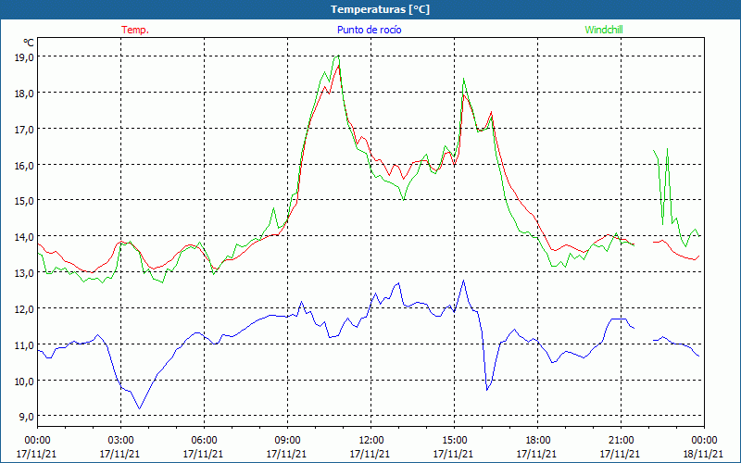
Task: Click the 17,0 y-axis value
Action: point(24,129)
